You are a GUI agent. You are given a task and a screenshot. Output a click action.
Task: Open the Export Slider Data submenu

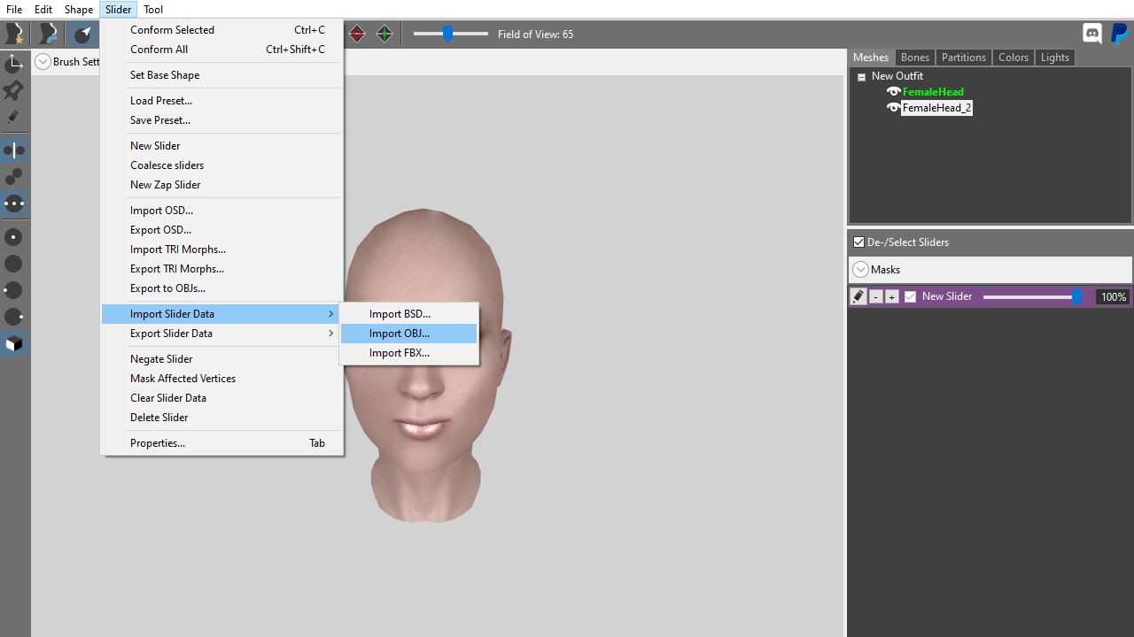221,334
